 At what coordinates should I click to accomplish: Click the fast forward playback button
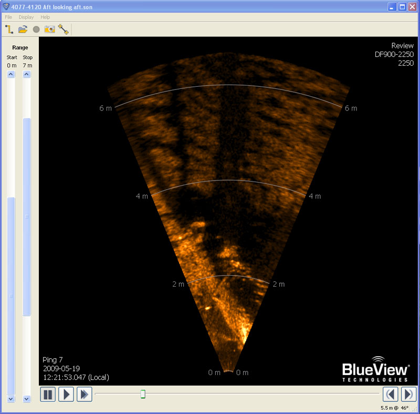click(x=84, y=394)
